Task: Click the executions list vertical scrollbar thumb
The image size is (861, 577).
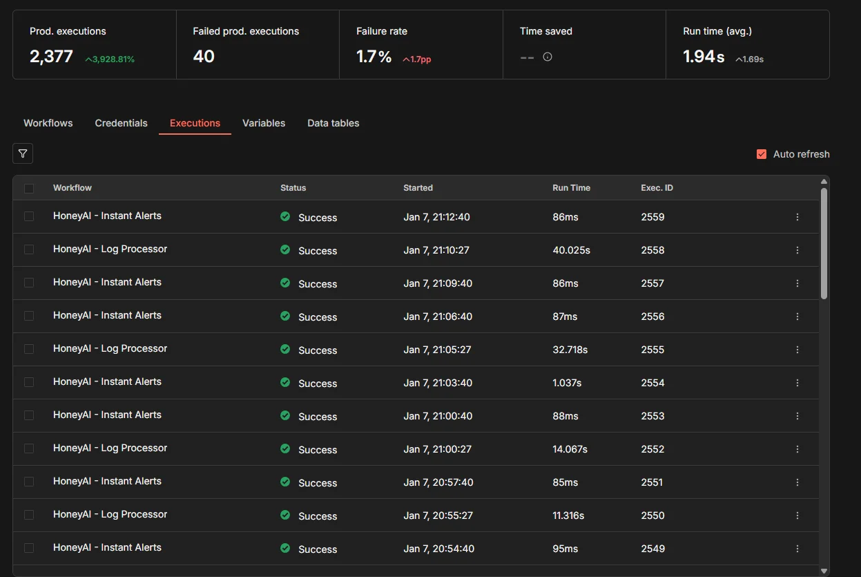Action: pyautogui.click(x=824, y=243)
